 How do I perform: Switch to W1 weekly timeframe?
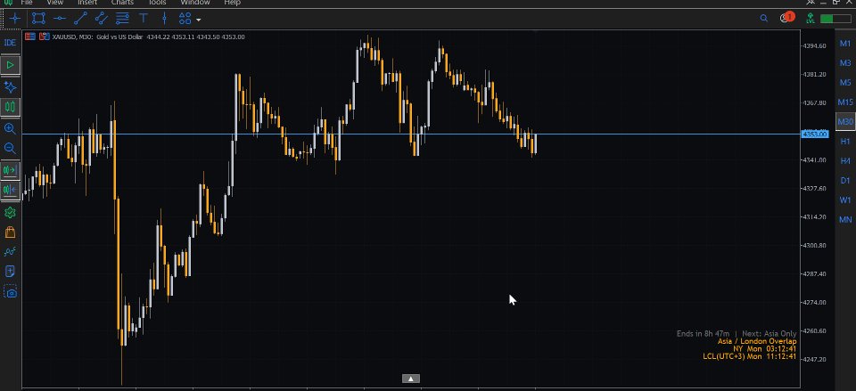[x=845, y=200]
